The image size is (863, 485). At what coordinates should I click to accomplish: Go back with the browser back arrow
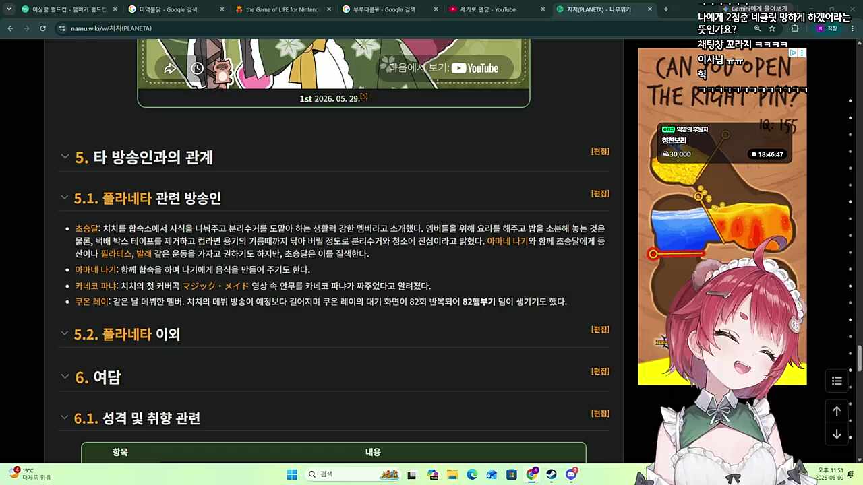[x=10, y=28]
